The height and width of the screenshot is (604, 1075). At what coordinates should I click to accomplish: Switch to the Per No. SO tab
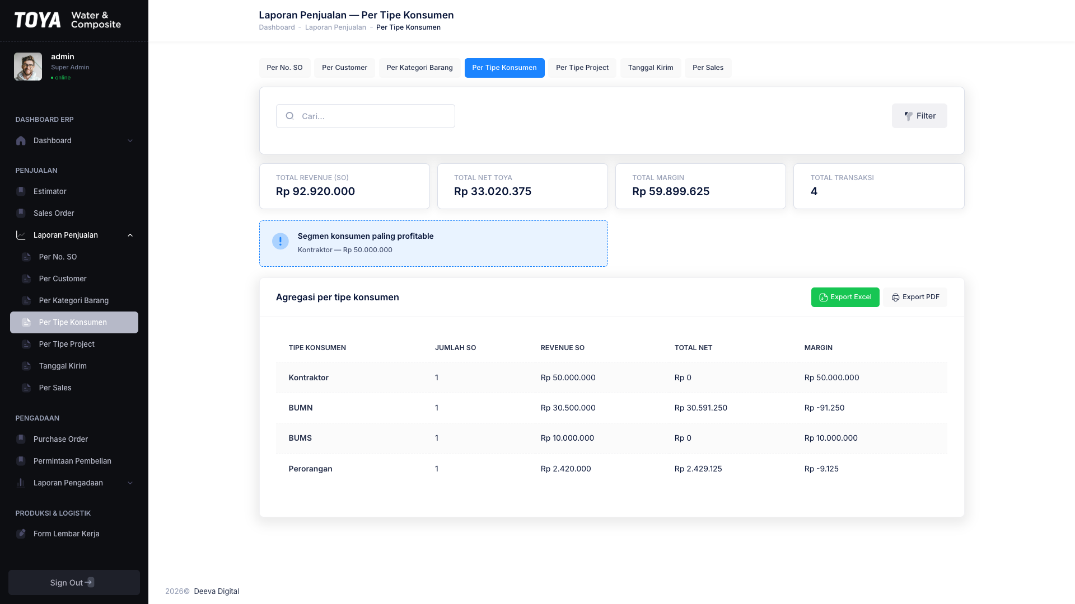click(284, 68)
